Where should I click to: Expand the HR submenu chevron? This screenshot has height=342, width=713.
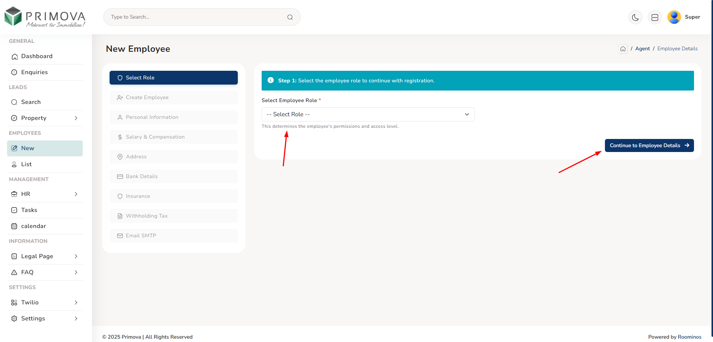click(x=76, y=194)
